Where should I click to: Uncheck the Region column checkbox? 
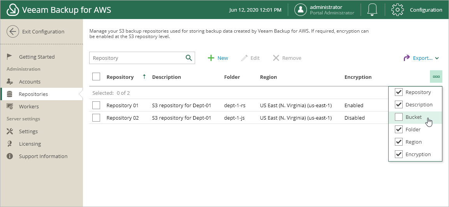point(399,142)
